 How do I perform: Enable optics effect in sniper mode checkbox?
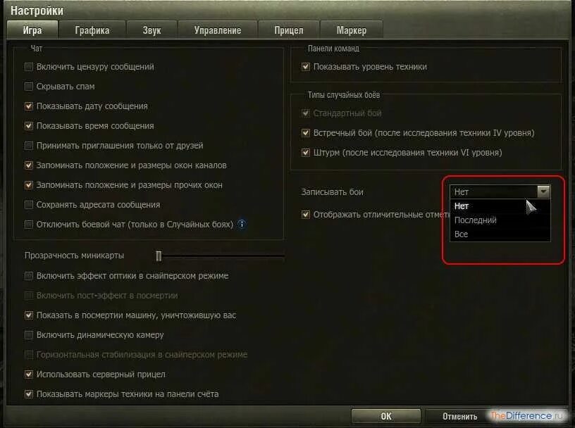pos(29,276)
